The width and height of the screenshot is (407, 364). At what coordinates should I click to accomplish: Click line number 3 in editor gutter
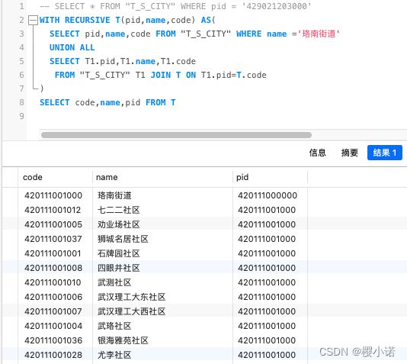pos(22,34)
